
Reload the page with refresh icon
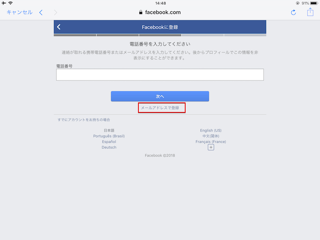[x=293, y=12]
